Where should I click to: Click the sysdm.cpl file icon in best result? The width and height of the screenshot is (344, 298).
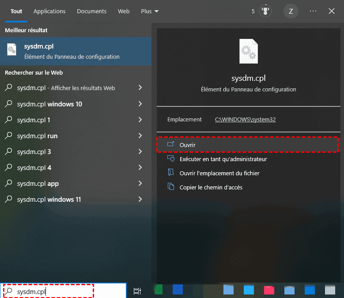(11, 49)
